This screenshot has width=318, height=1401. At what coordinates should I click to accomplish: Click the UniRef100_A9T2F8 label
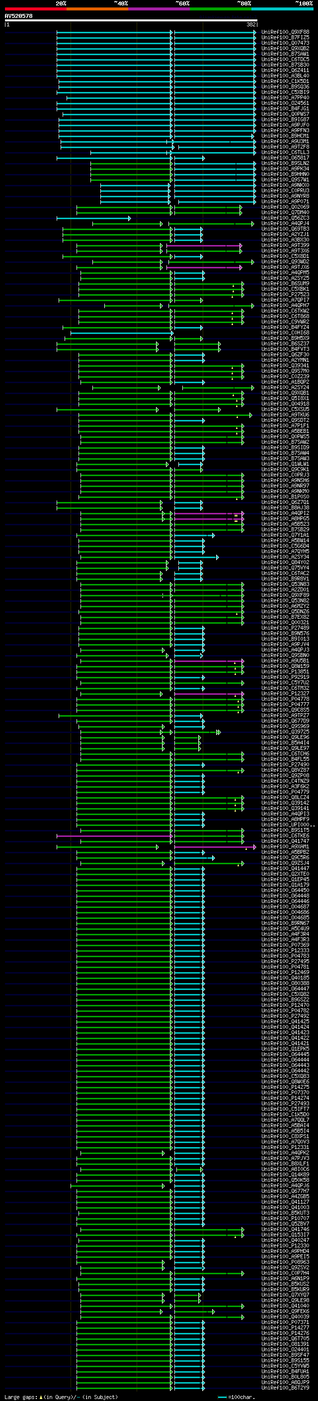(x=285, y=147)
